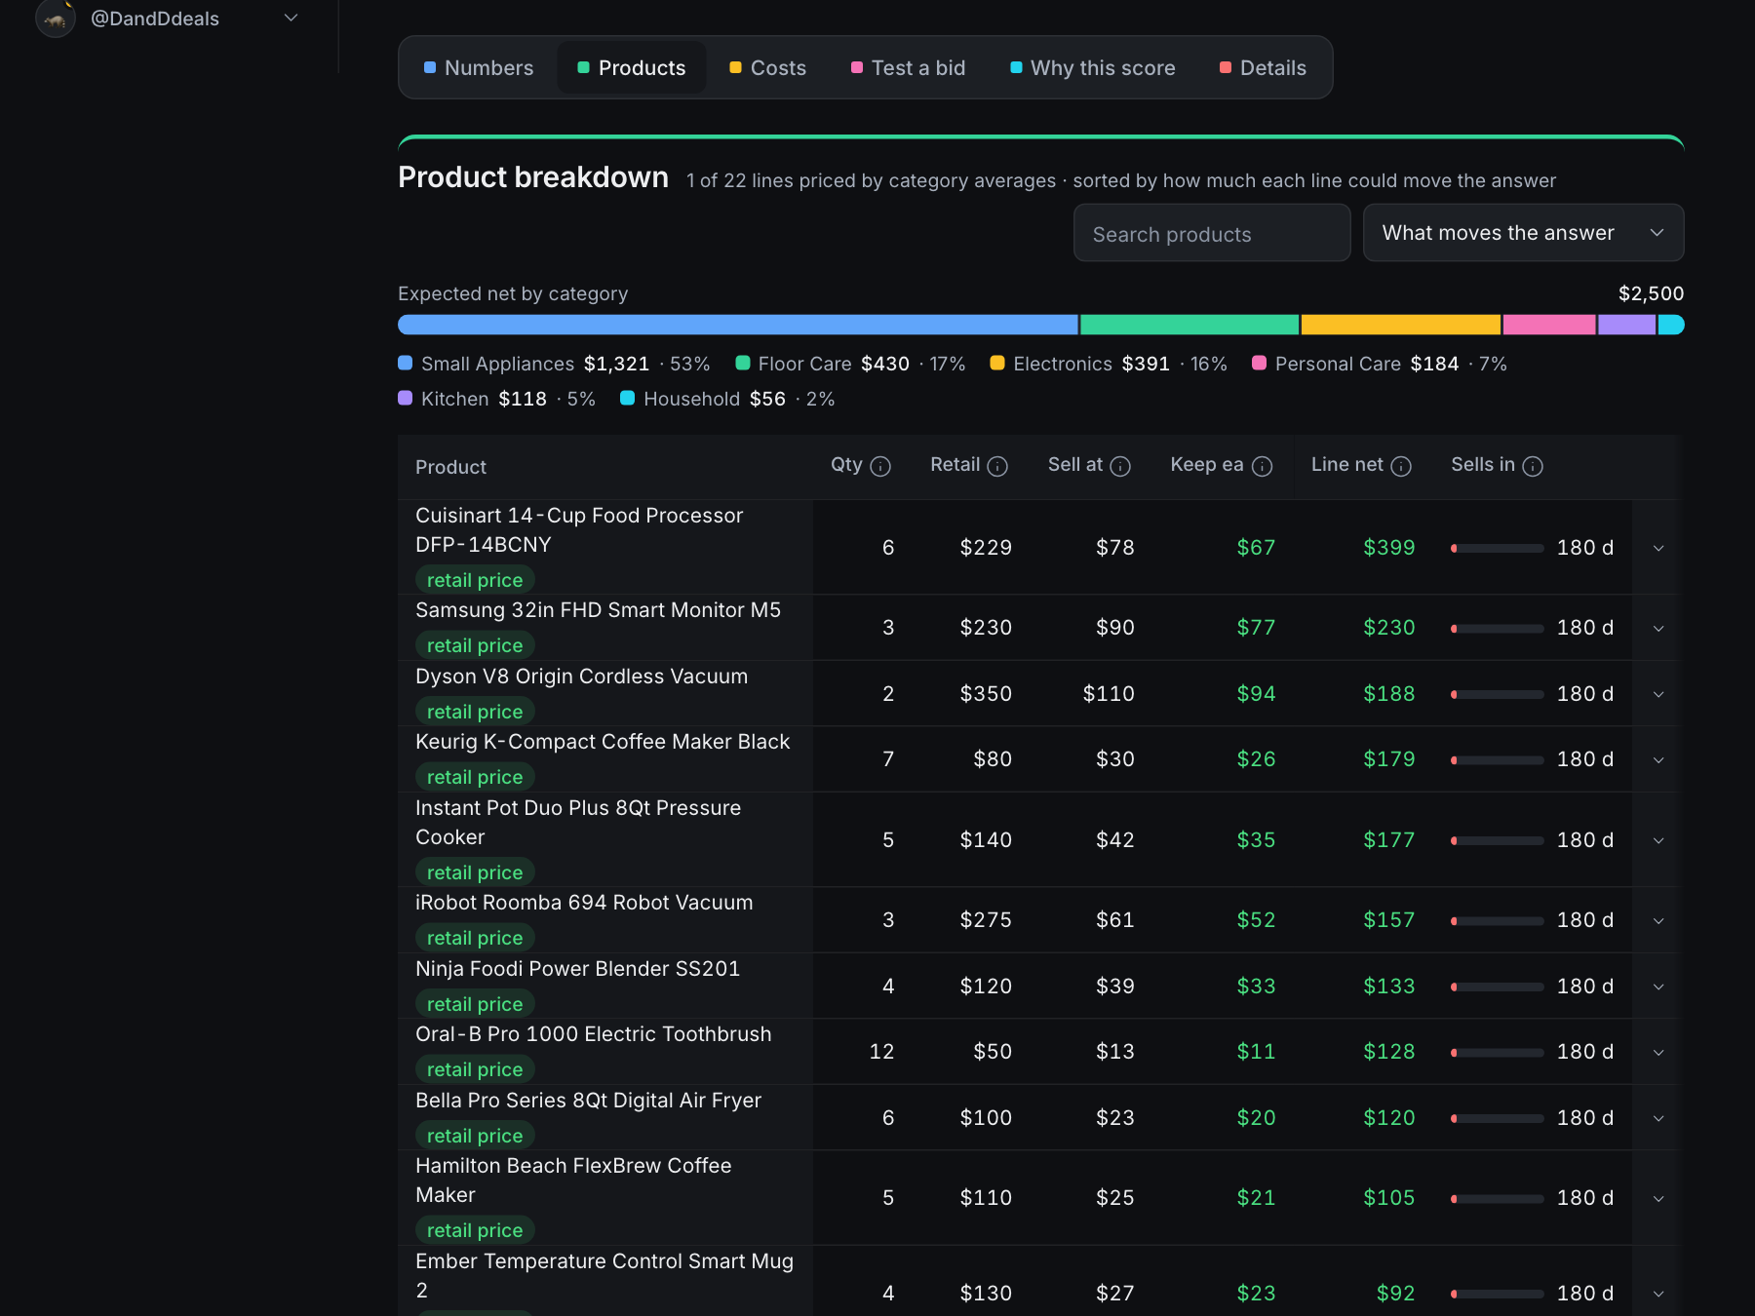The width and height of the screenshot is (1755, 1316).
Task: Click the Roomba 694 retail price badge
Action: point(475,938)
